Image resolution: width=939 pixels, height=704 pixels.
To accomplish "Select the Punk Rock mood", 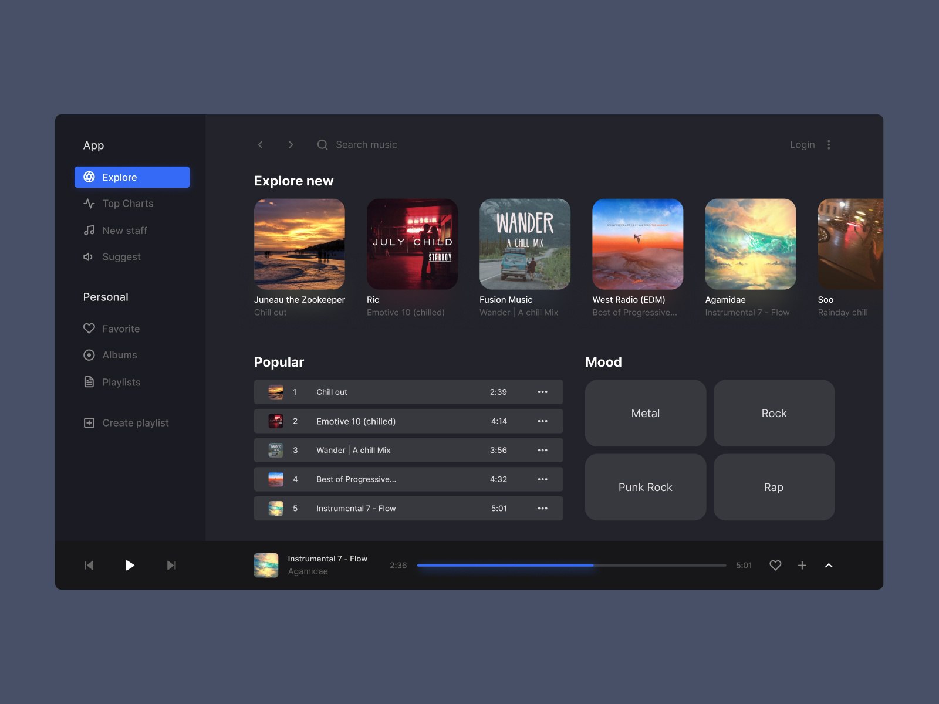I will [x=646, y=487].
